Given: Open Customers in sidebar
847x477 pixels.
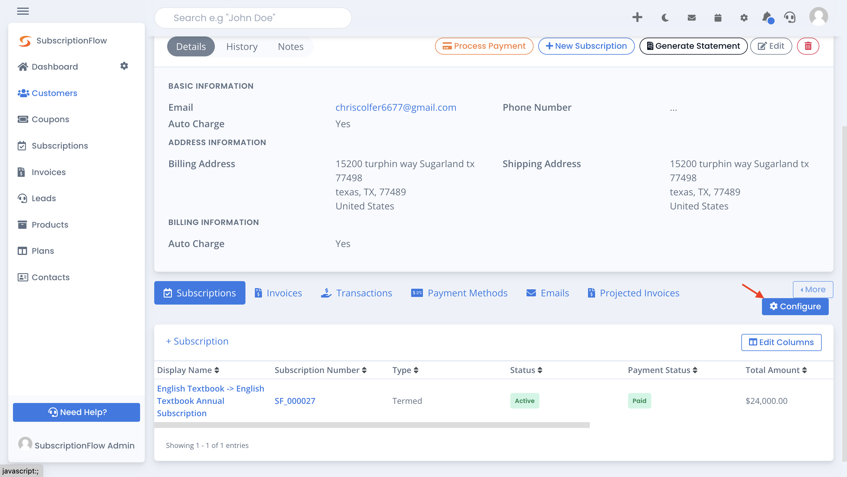Looking at the screenshot, I should 47,93.
